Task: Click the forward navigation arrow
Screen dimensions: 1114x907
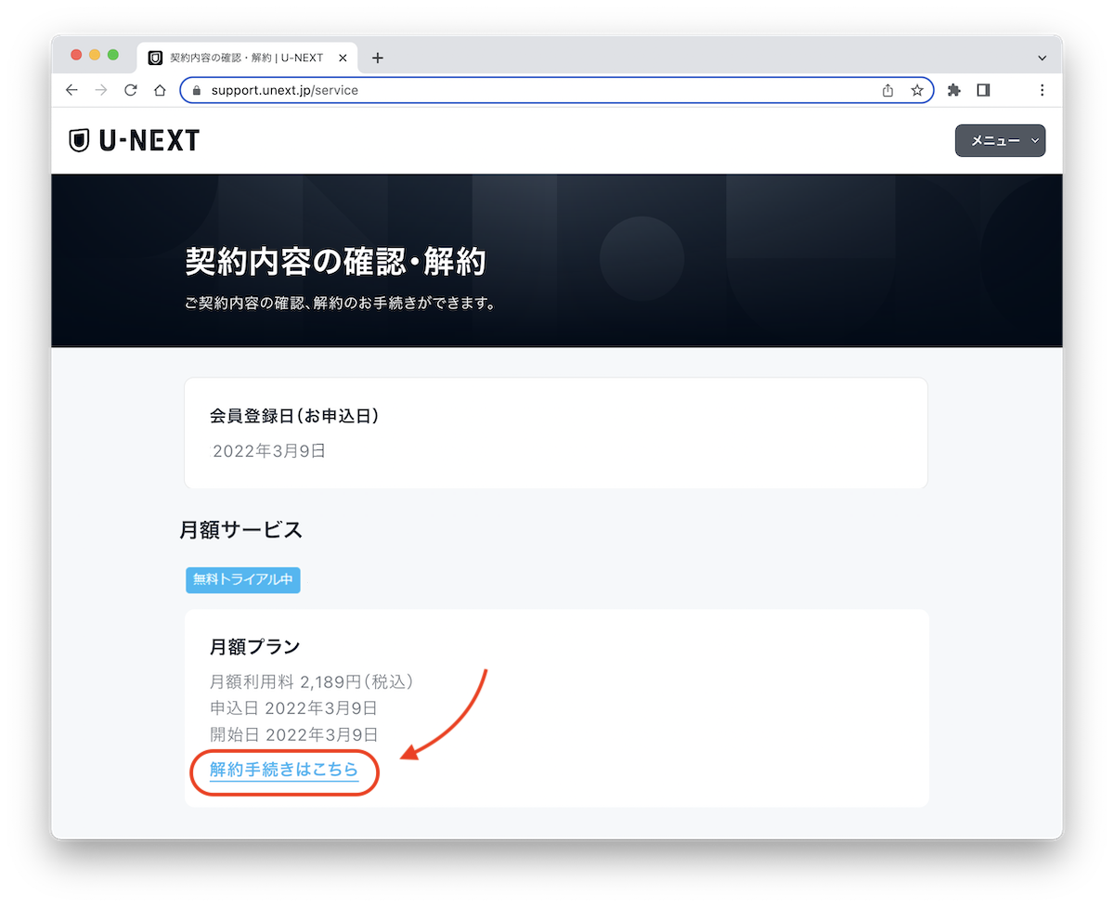Action: (101, 90)
